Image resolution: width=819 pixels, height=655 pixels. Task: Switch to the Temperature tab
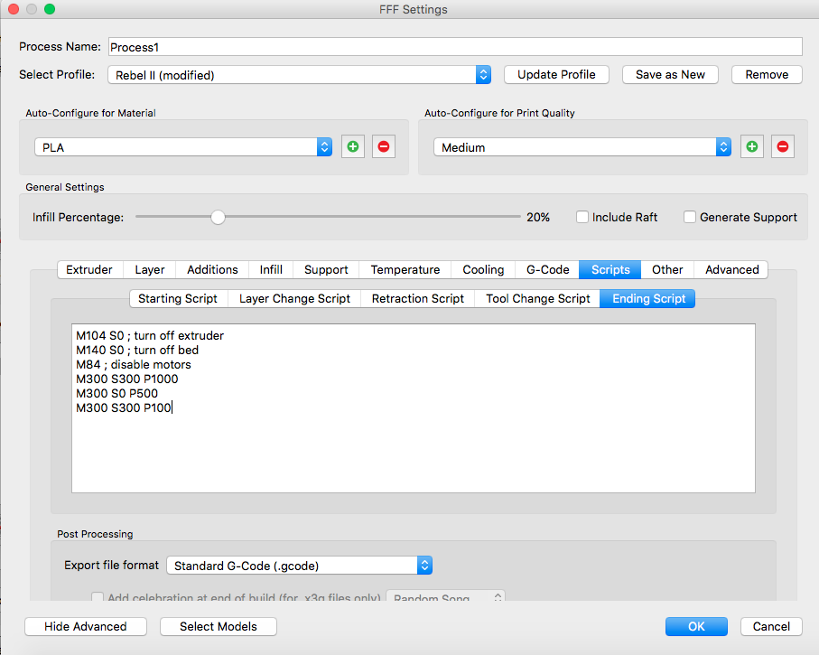[x=405, y=269]
